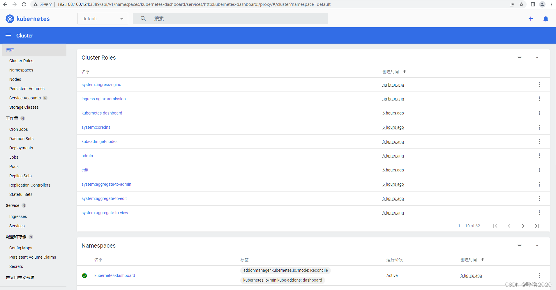
Task: Click the addonmanager Reconcile label chip
Action: [x=285, y=270]
